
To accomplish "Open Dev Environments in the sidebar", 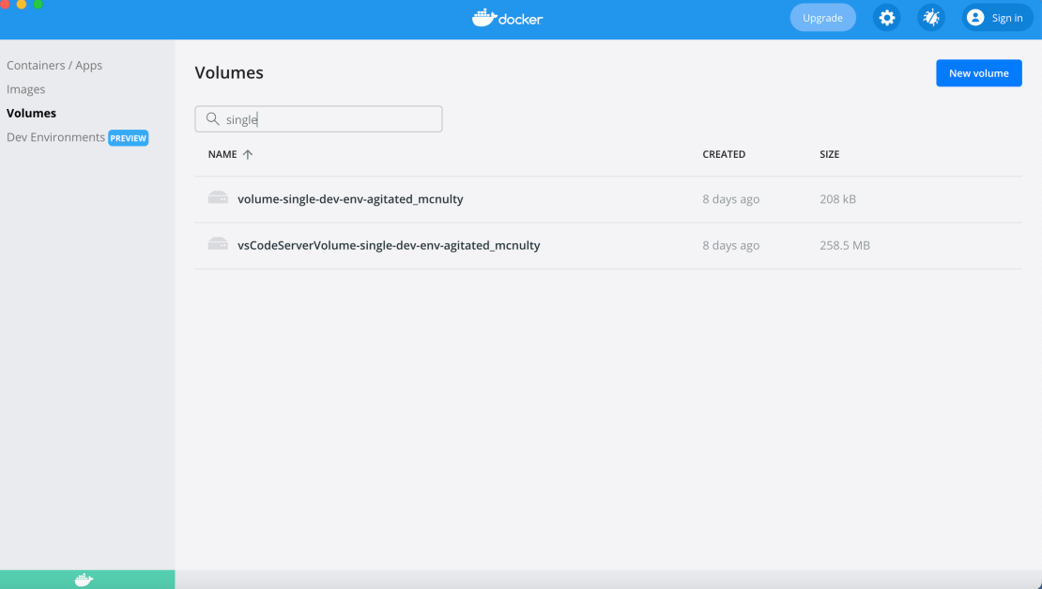I will [x=55, y=137].
